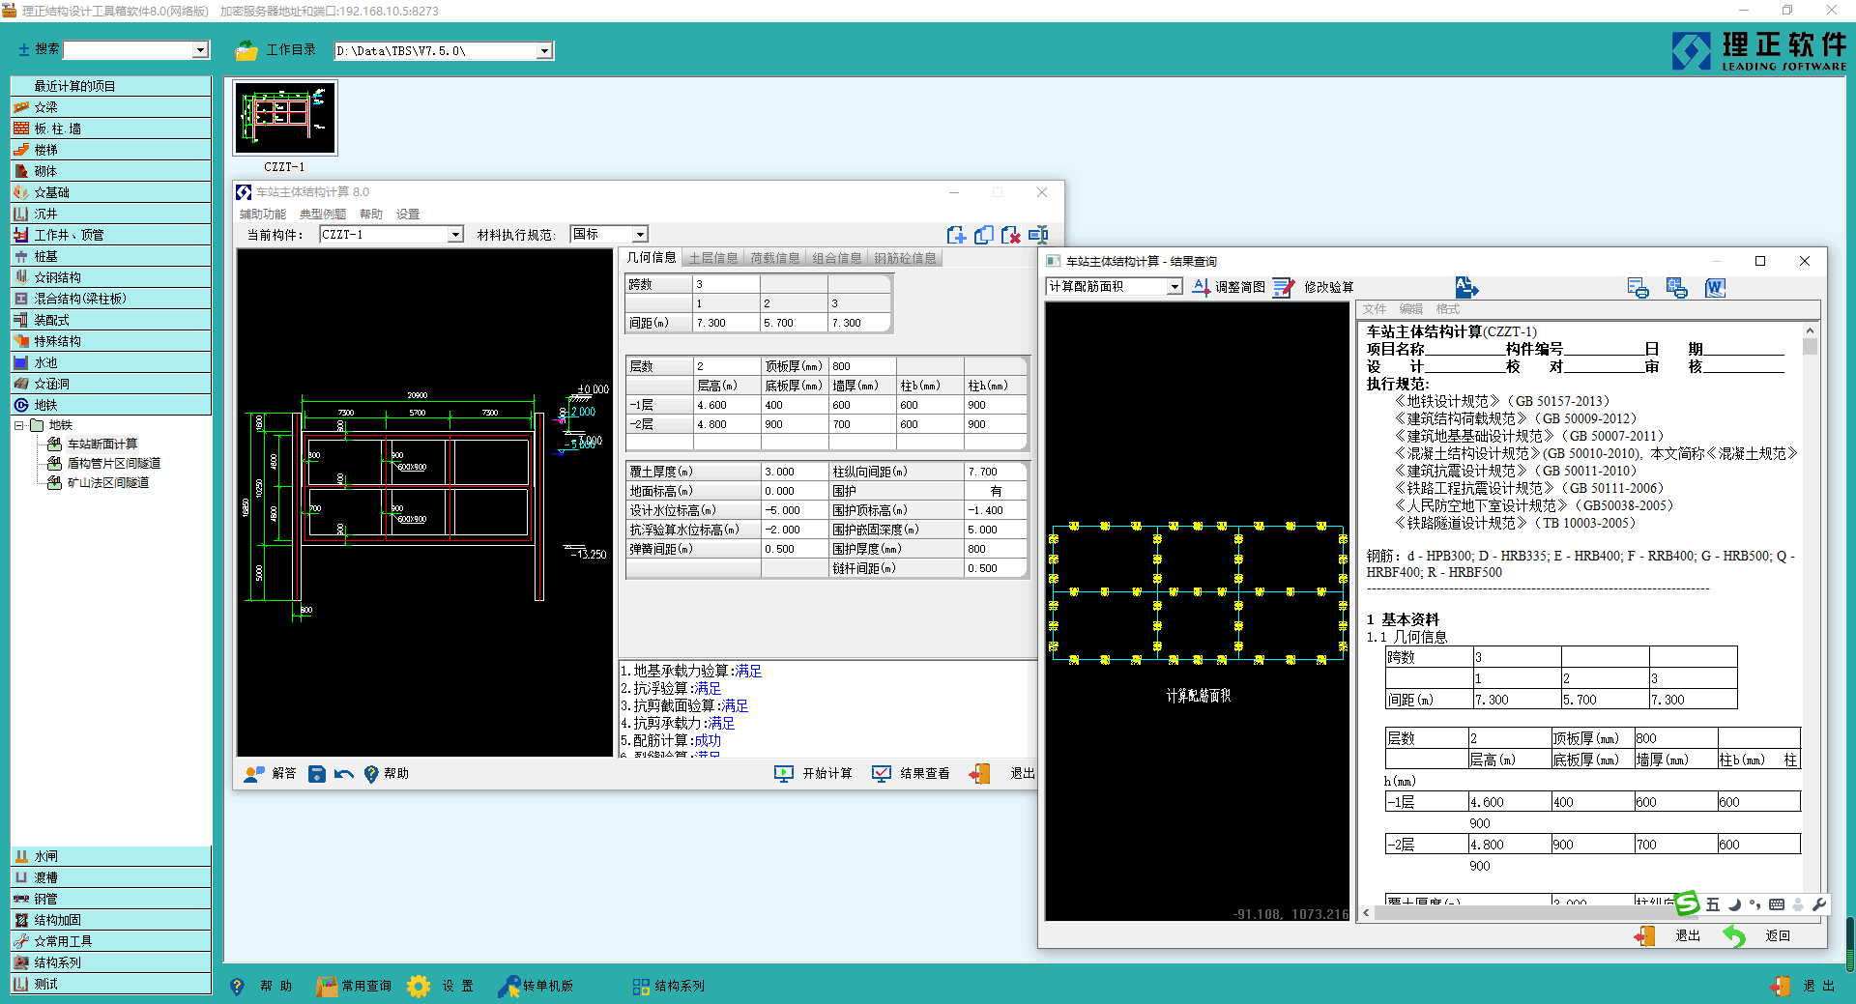This screenshot has height=1004, width=1856.
Task: Click the CZZT-1 project thumbnail
Action: [285, 118]
